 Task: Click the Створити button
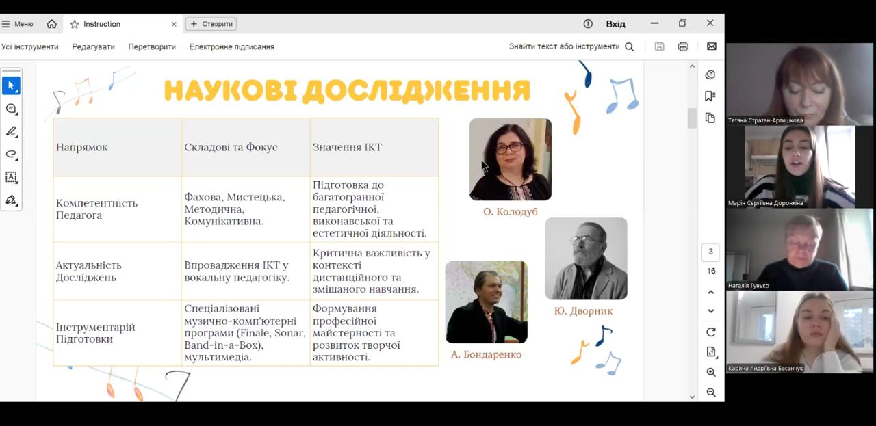pos(211,24)
